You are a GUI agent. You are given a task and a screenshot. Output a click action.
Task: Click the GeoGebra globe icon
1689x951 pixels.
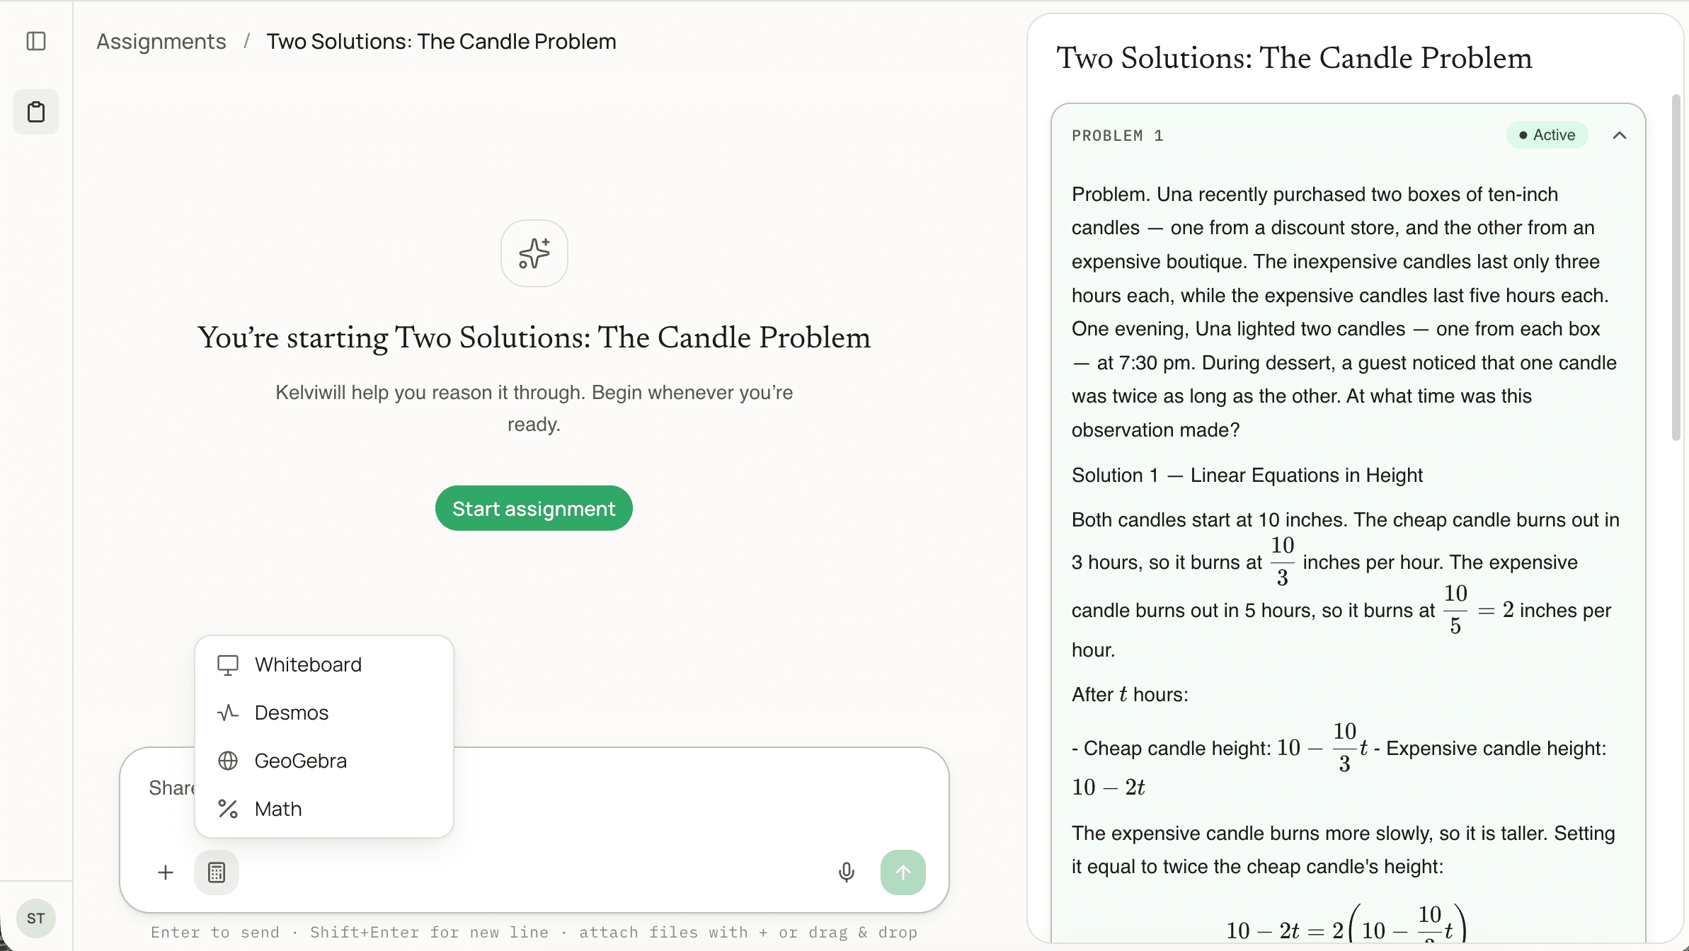pyautogui.click(x=228, y=761)
